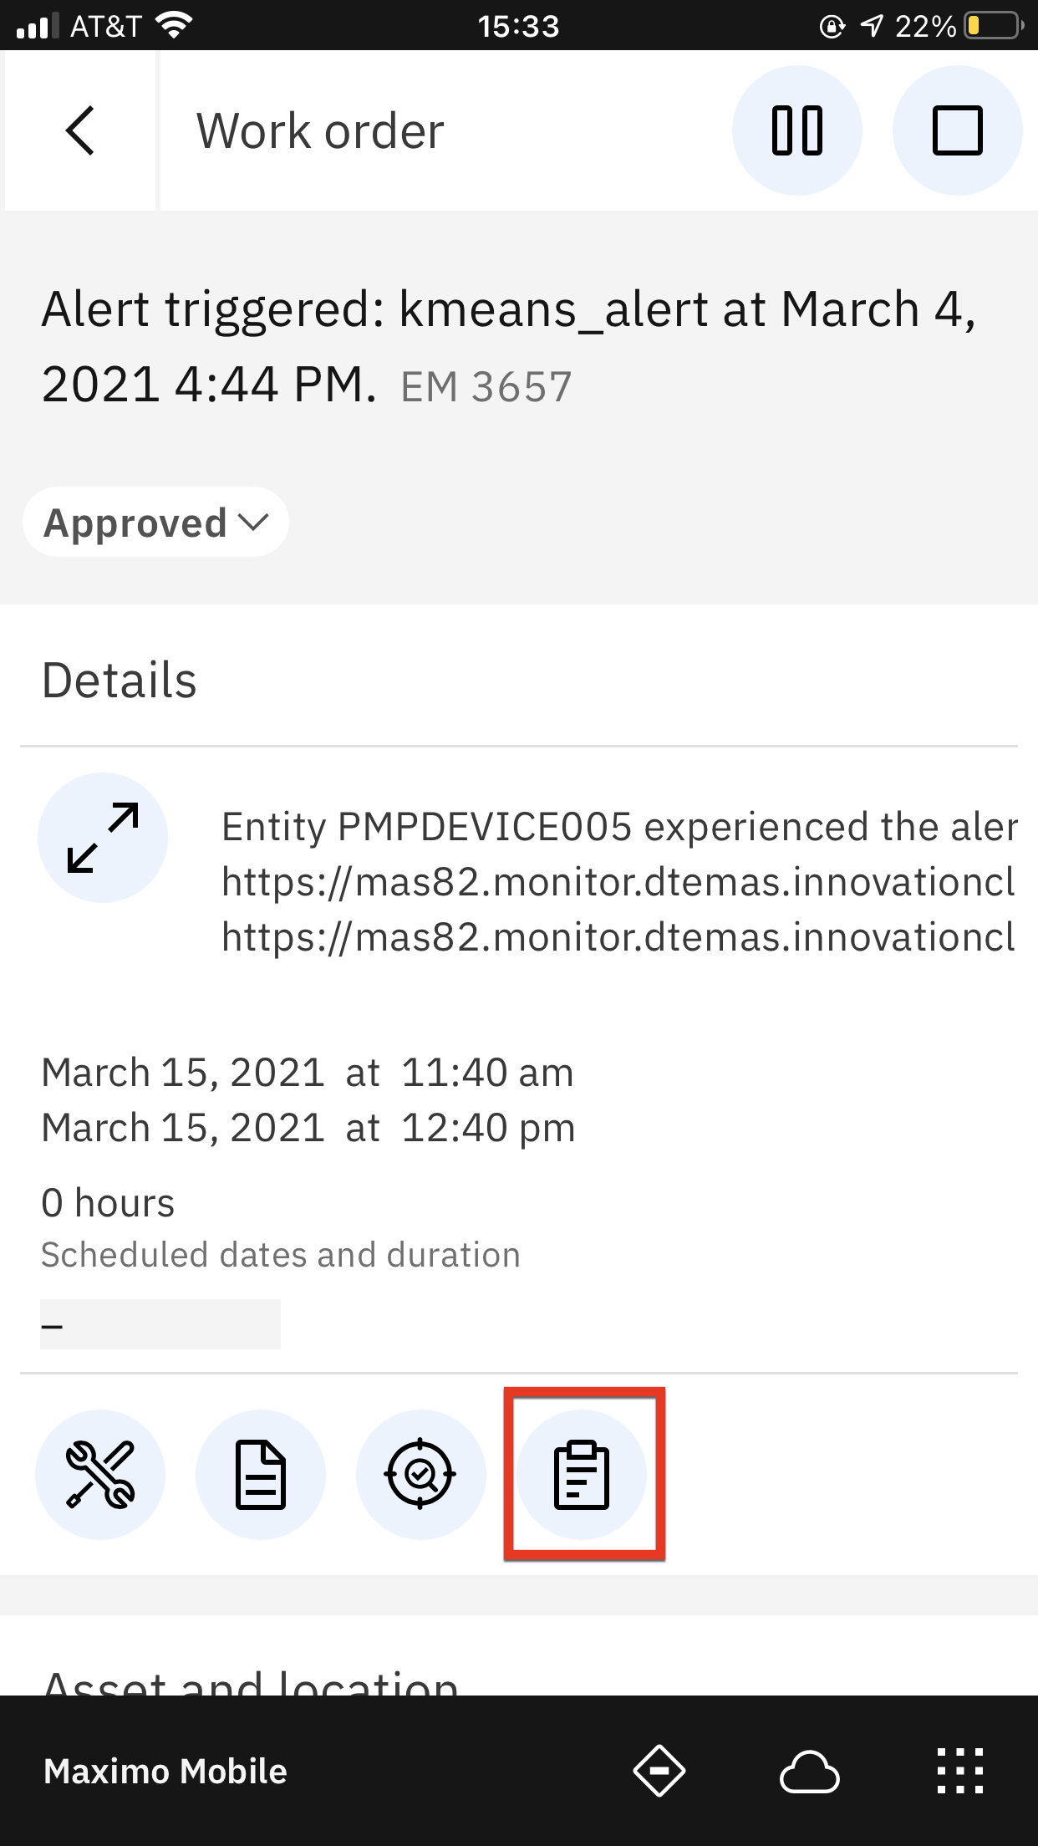Open the target inspection icon

(x=421, y=1475)
